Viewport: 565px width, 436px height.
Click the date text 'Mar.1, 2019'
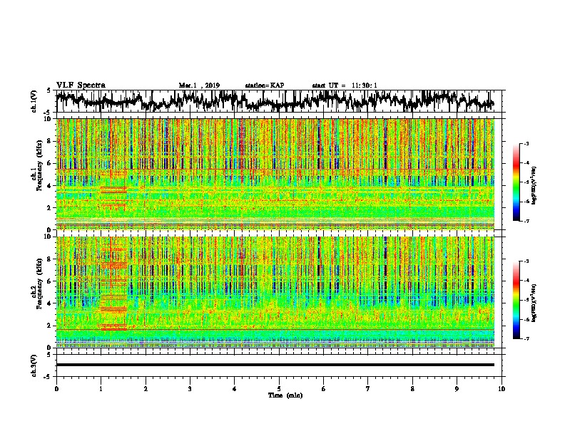(199, 85)
